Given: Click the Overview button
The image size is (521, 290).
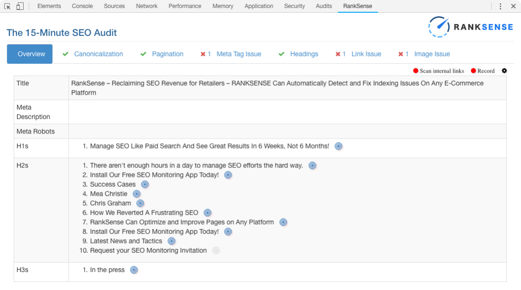Looking at the screenshot, I should [x=30, y=54].
